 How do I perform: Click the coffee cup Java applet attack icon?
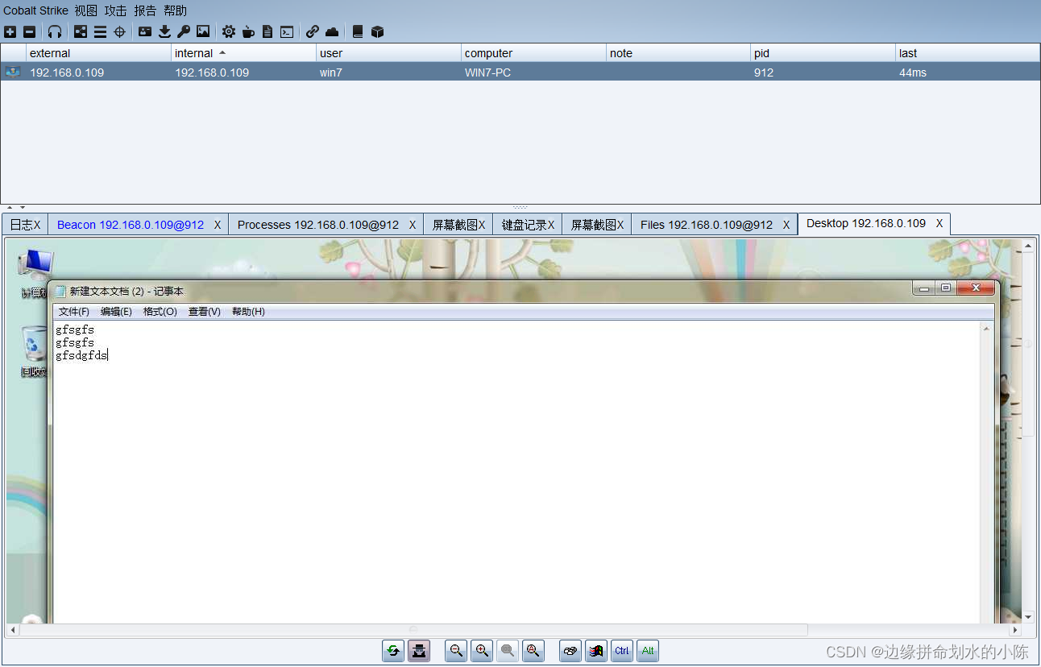[248, 31]
